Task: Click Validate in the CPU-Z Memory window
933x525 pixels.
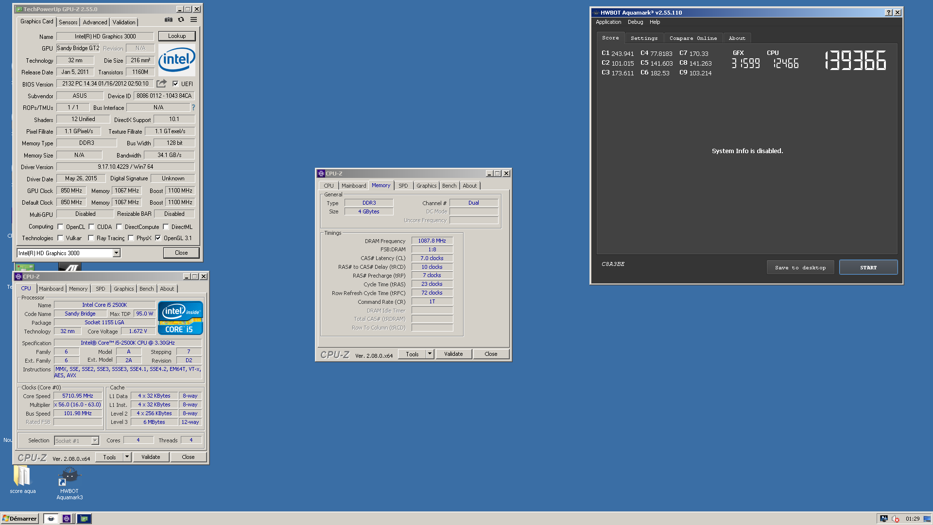Action: coord(453,354)
